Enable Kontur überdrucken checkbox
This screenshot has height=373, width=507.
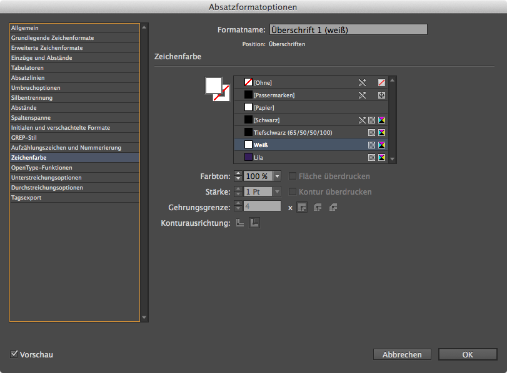(x=293, y=191)
